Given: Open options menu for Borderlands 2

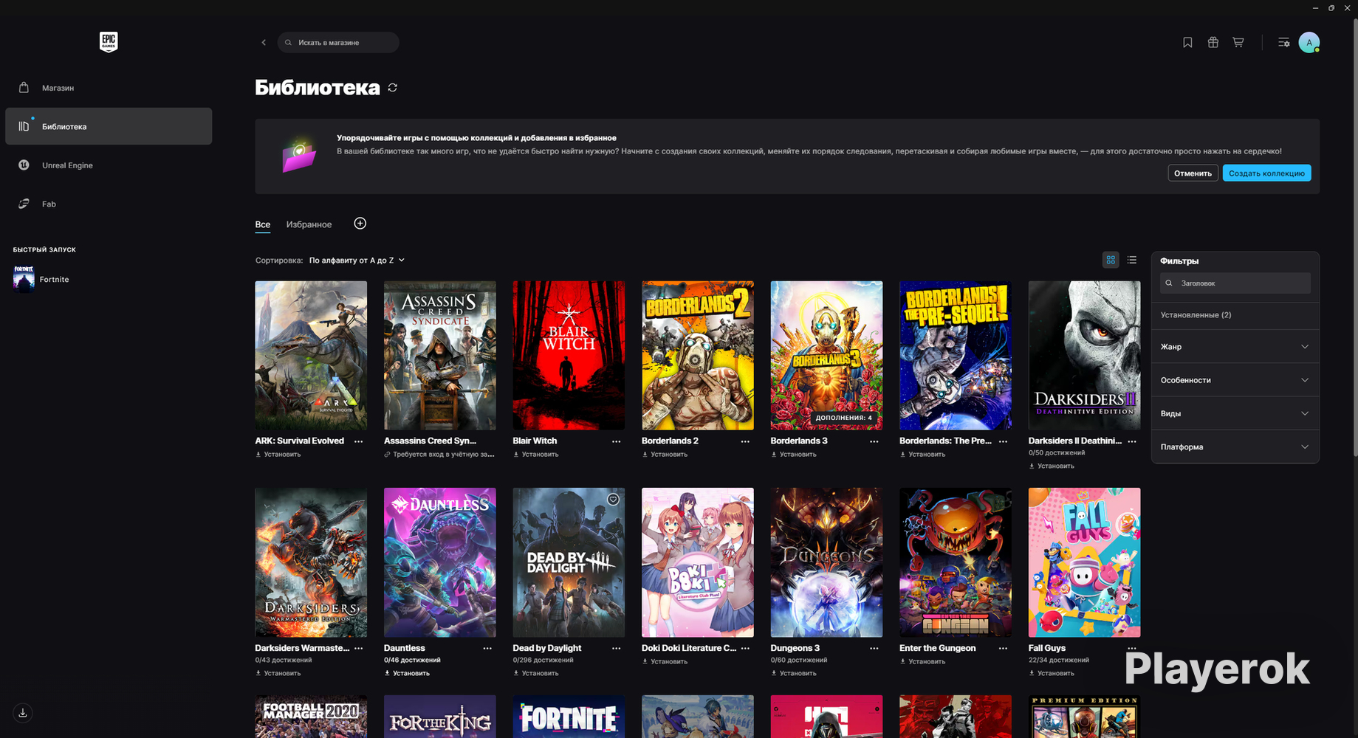Looking at the screenshot, I should [745, 441].
